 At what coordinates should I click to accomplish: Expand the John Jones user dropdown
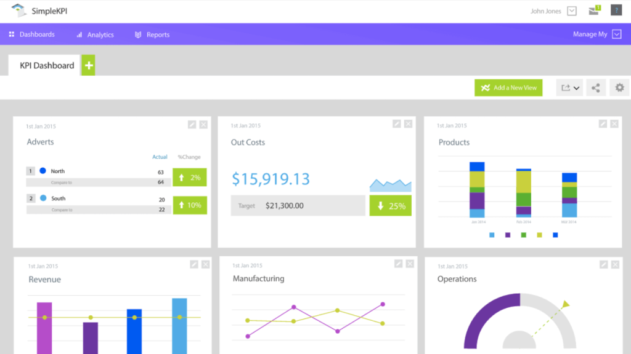coord(571,11)
